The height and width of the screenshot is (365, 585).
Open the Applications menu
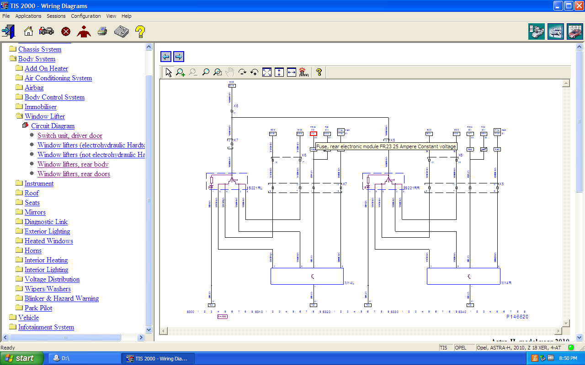pos(28,16)
